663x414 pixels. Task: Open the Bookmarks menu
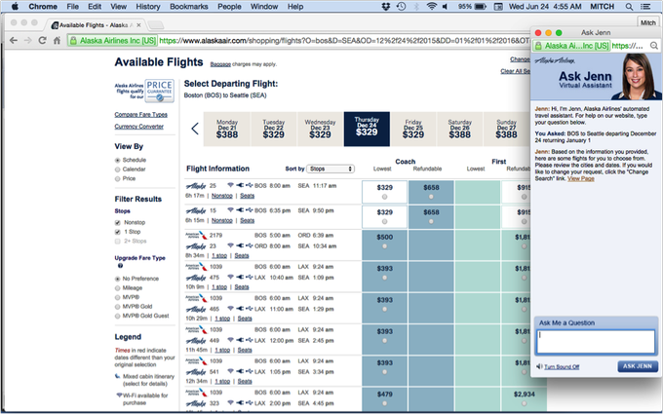(189, 7)
